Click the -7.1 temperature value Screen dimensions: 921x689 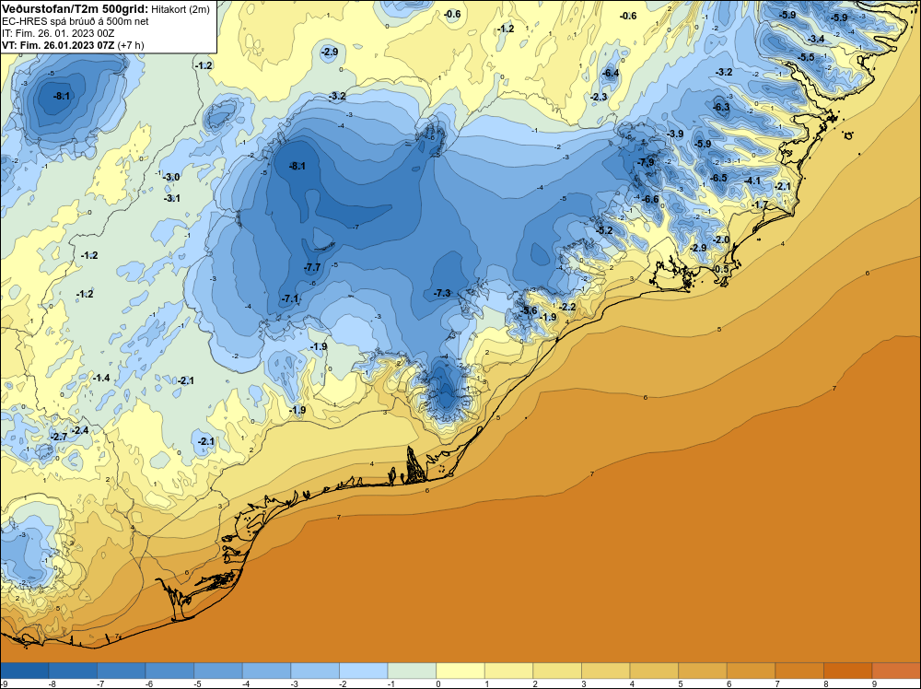pyautogui.click(x=290, y=299)
